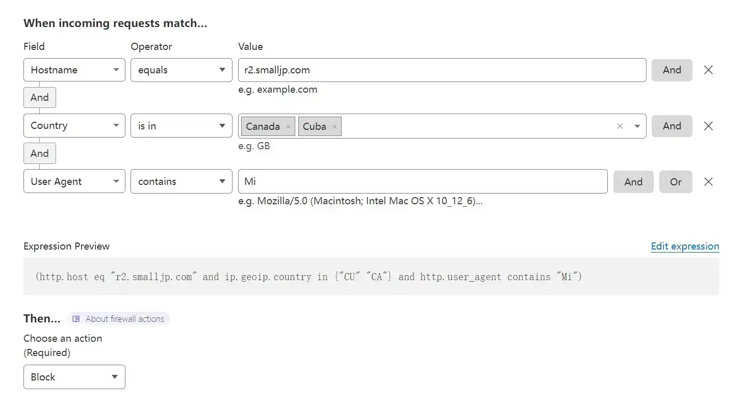748x410 pixels.
Task: Clear all selected countries with the X icon
Action: 620,126
